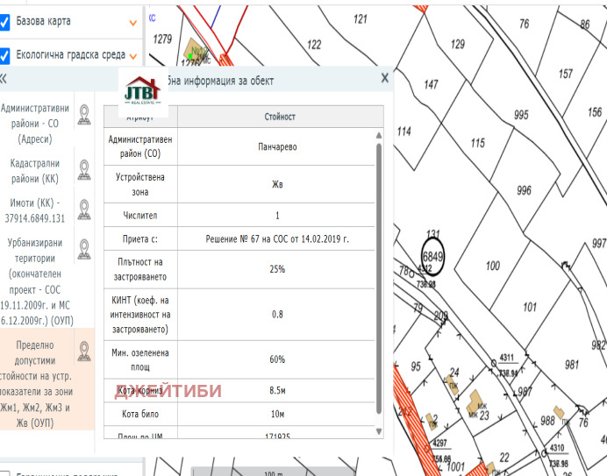This screenshot has height=476, width=607.
Task: Close the object information panel
Action: click(384, 78)
